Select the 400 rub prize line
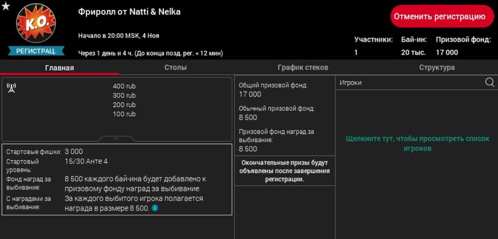 (x=124, y=86)
